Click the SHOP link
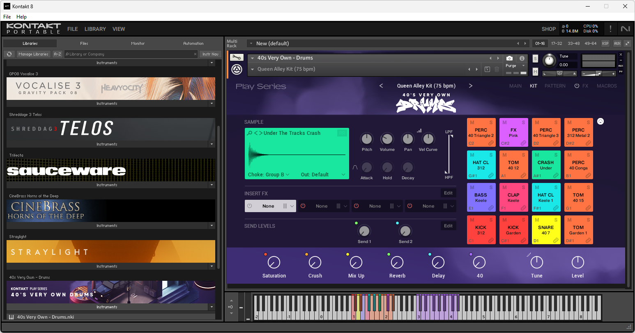Viewport: 635px width, 333px height. pyautogui.click(x=549, y=29)
